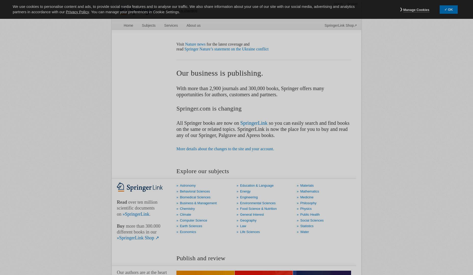Open the Climate subject
Image resolution: width=473 pixels, height=275 pixels.
[x=185, y=215]
